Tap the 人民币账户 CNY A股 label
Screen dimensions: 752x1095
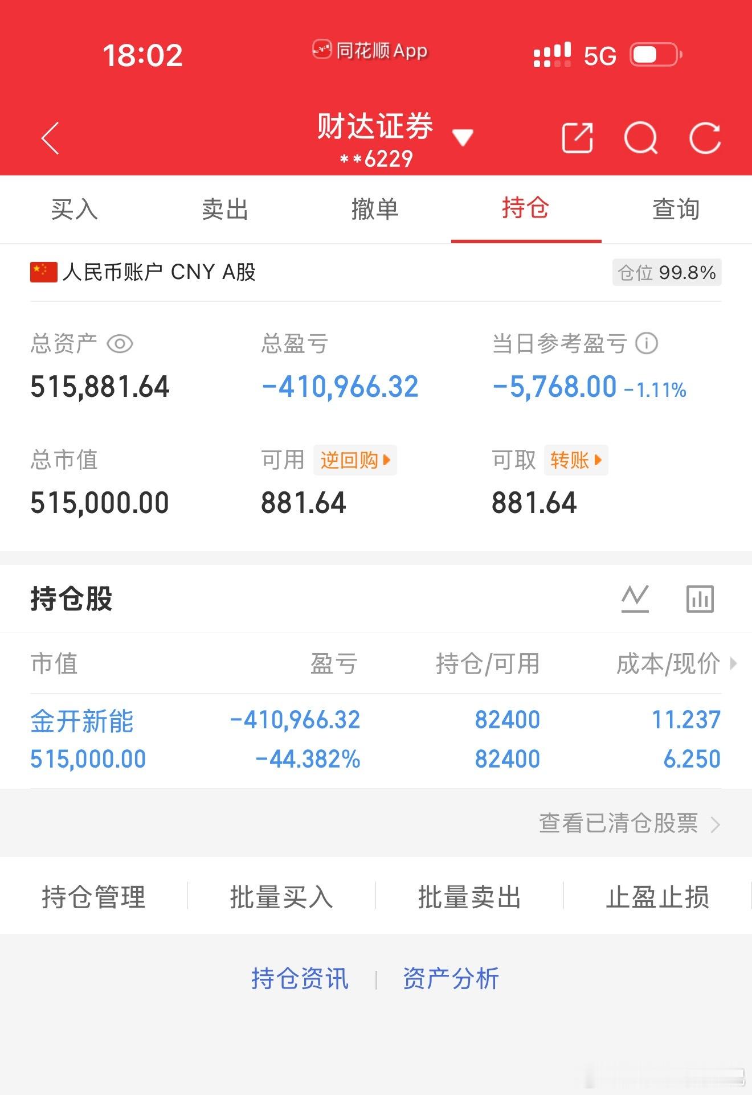[x=159, y=272]
